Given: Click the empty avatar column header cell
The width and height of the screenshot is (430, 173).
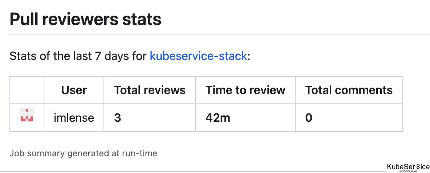Looking at the screenshot, I should coord(27,90).
